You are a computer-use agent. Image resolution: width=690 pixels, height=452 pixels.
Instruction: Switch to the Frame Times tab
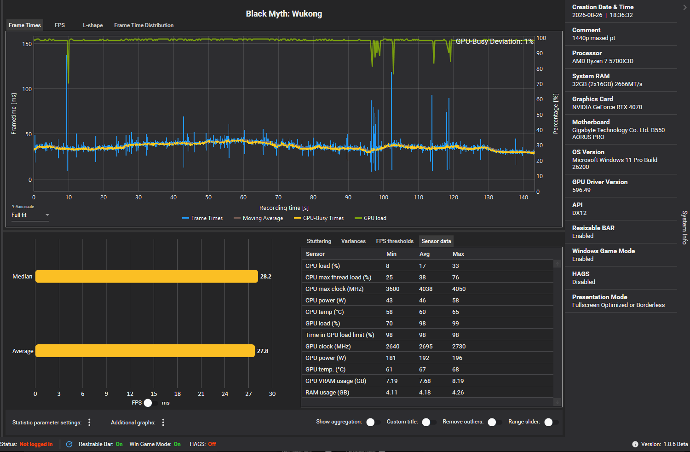pos(25,25)
